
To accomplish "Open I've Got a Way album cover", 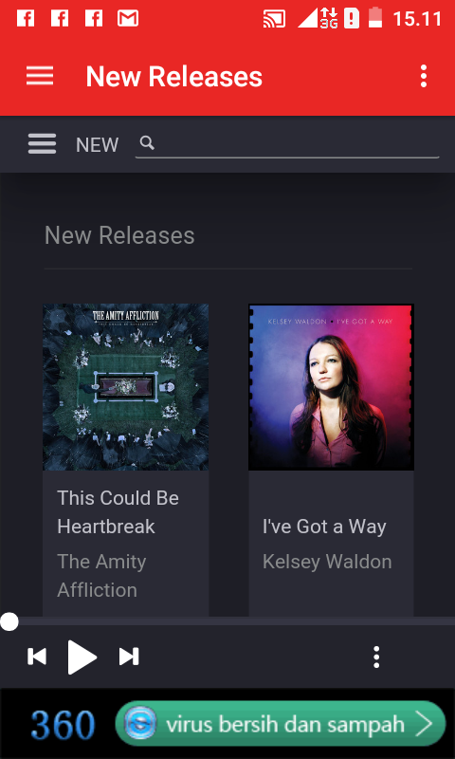I will coord(331,387).
